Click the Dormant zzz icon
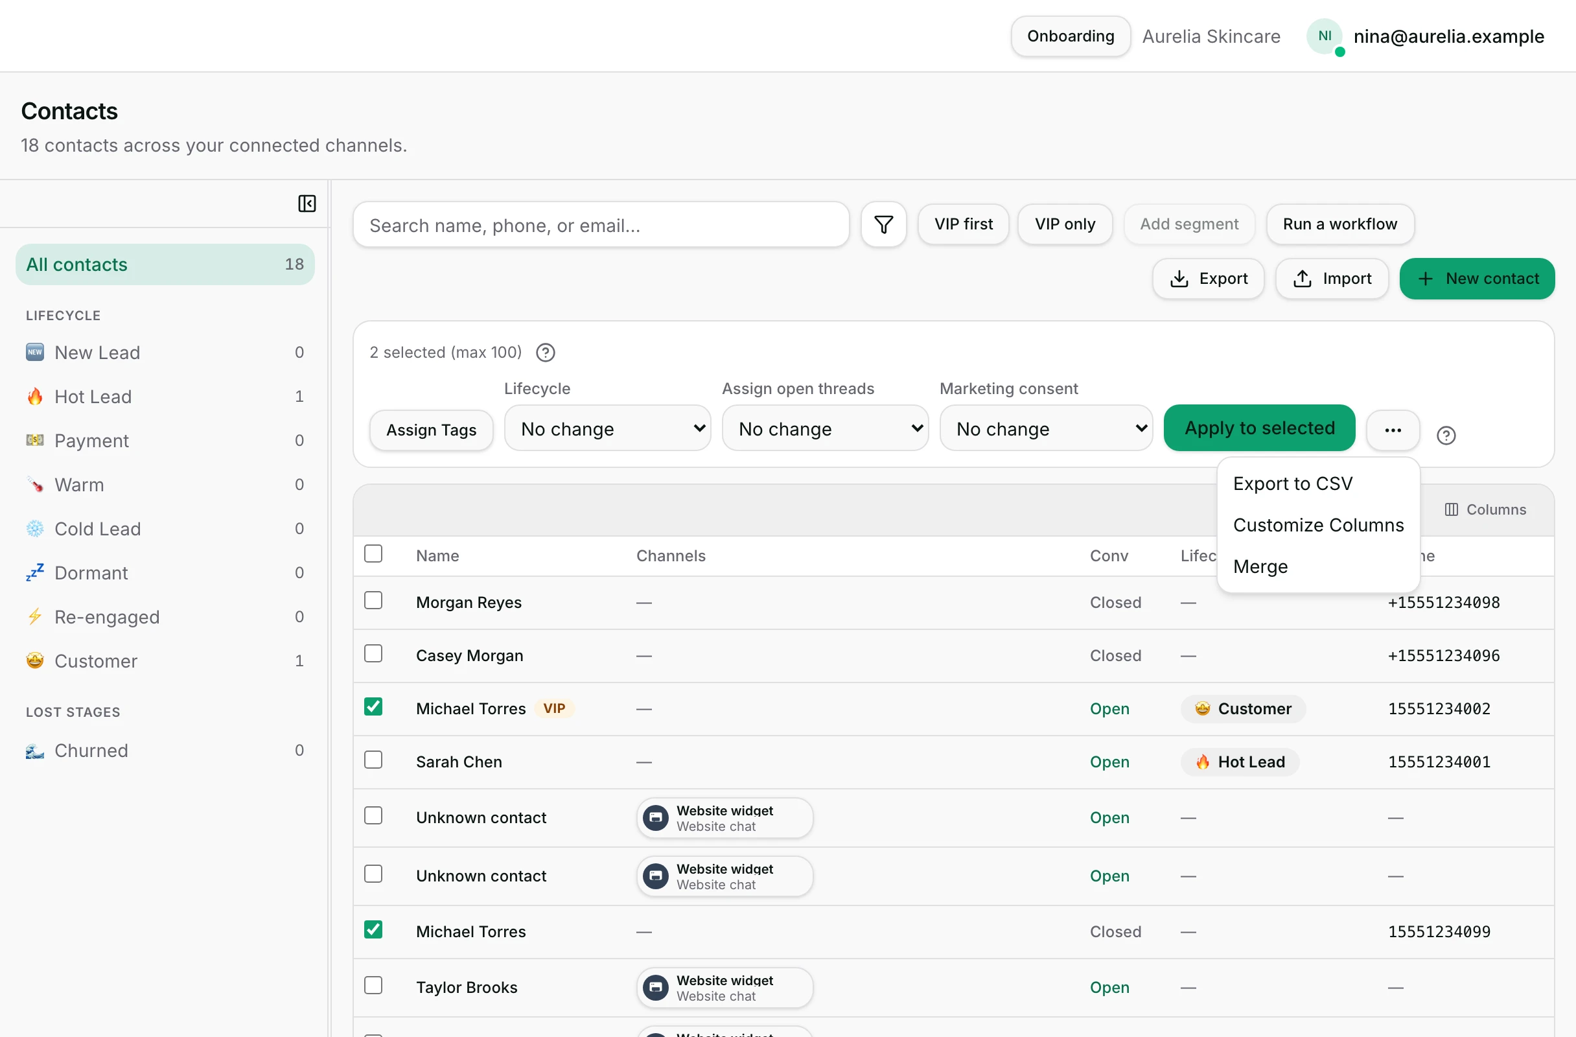Viewport: 1576px width, 1037px height. point(35,572)
